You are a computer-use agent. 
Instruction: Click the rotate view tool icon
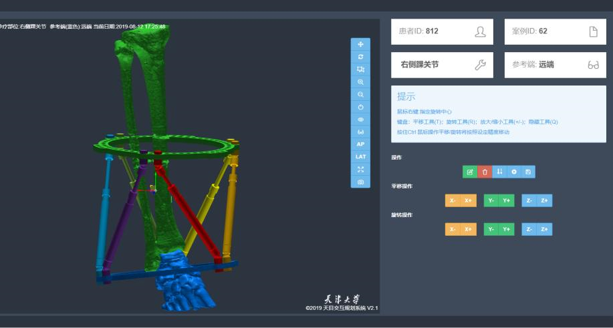pyautogui.click(x=360, y=57)
